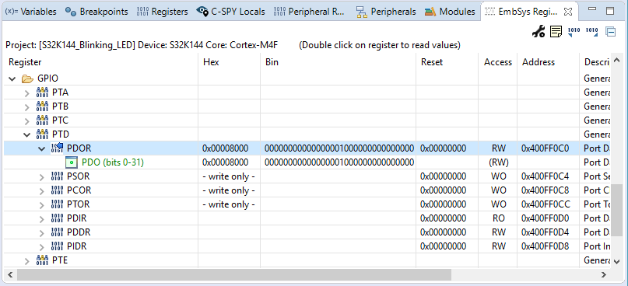Switch to the Modules tab
Screen dimensions: 628x286
[450, 12]
